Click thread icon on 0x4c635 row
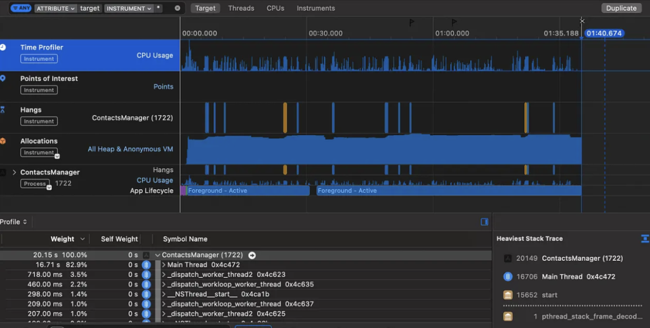Image resolution: width=650 pixels, height=328 pixels. 146,284
